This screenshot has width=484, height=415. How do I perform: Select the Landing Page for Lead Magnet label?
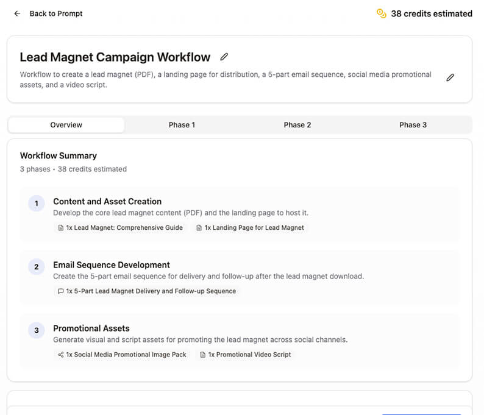coord(254,228)
